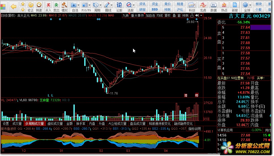Click the jump-to-end arrow icon on chart bar
This screenshot has width=274, height=156.
tap(197, 15)
